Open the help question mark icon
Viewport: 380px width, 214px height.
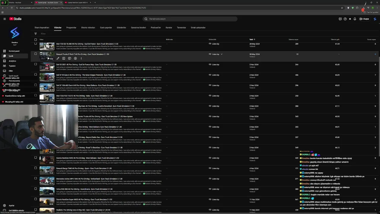pos(345,19)
